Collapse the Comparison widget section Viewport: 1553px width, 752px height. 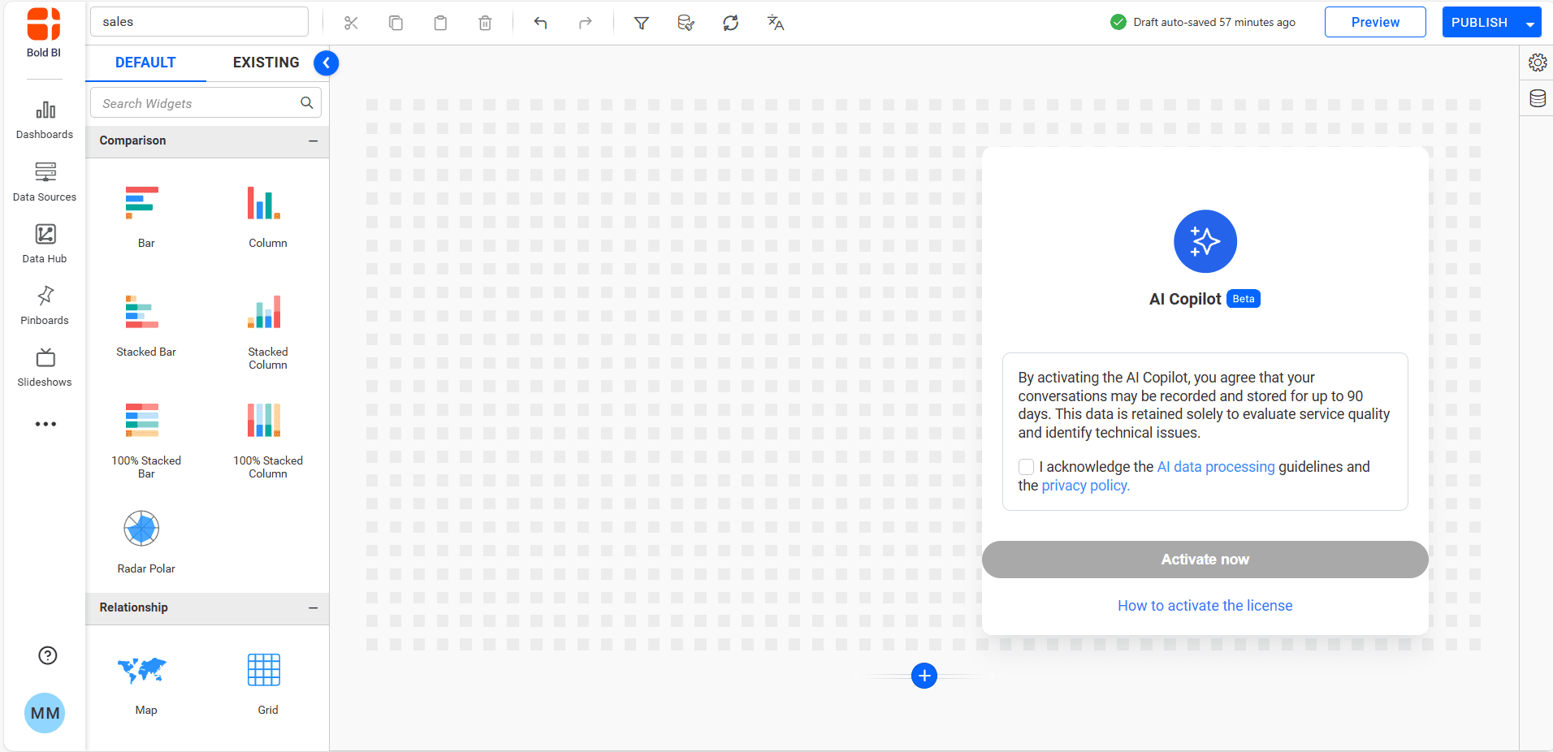[313, 141]
